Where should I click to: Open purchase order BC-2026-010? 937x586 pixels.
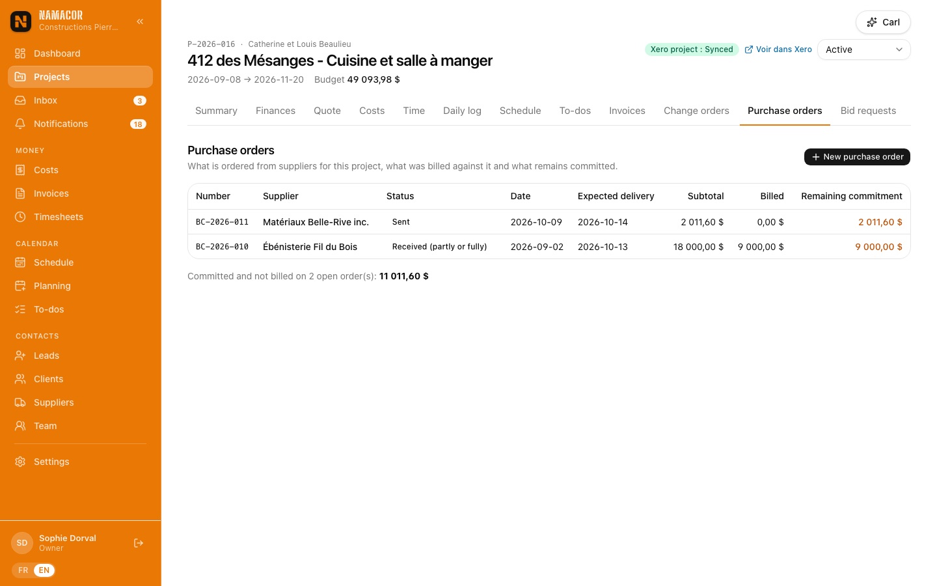pyautogui.click(x=222, y=247)
